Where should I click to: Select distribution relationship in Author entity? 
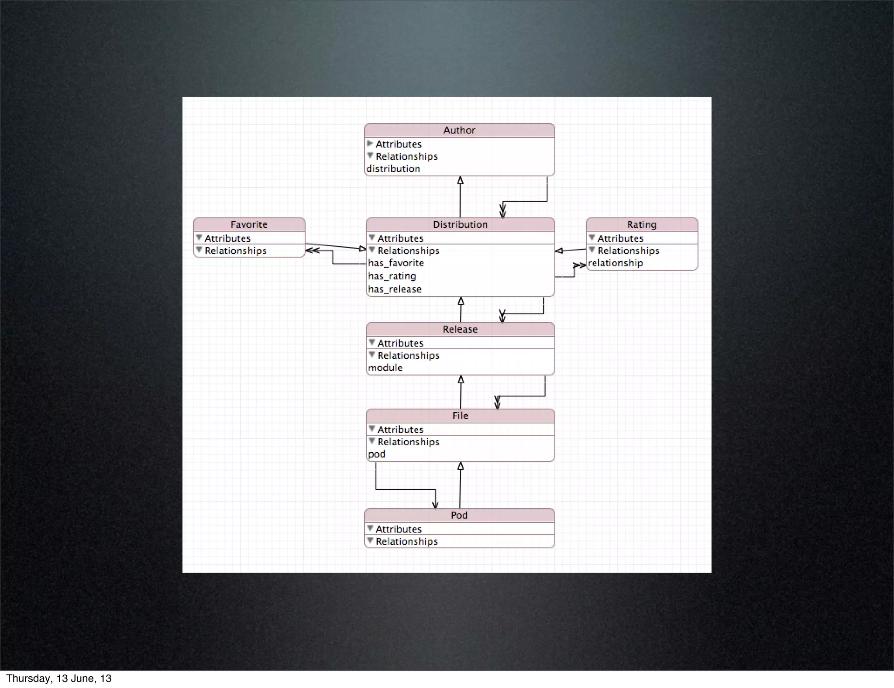[393, 169]
